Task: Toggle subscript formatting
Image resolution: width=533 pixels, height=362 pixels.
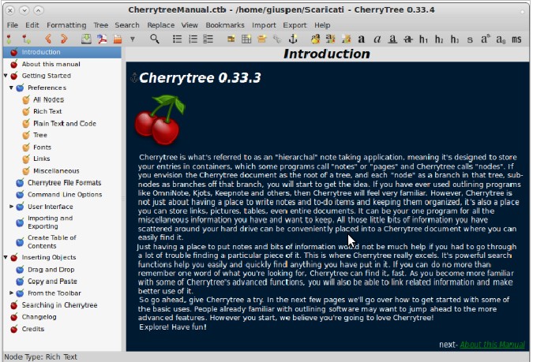Action: tap(501, 39)
